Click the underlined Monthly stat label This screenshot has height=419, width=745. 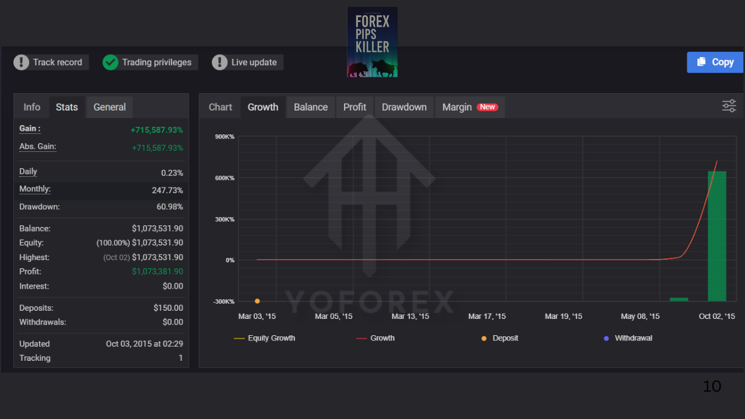pos(34,189)
